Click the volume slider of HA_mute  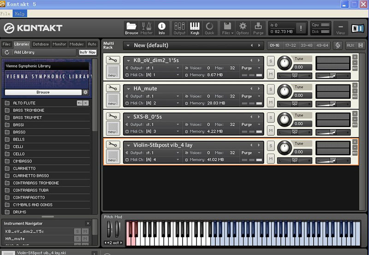tap(333, 104)
